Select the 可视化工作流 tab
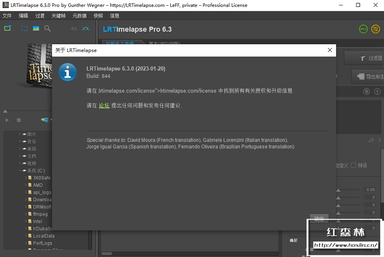Viewport: 384px width, 257px height. [x=120, y=43]
